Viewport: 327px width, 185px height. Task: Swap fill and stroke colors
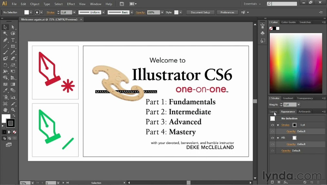click(14, 116)
